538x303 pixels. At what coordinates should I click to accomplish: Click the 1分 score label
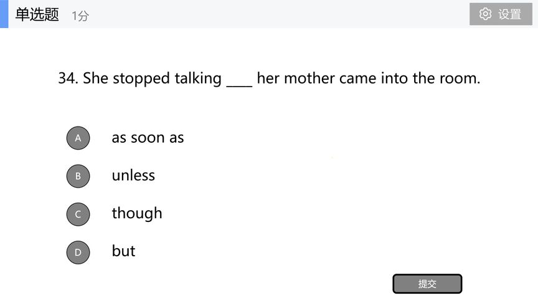click(x=80, y=16)
